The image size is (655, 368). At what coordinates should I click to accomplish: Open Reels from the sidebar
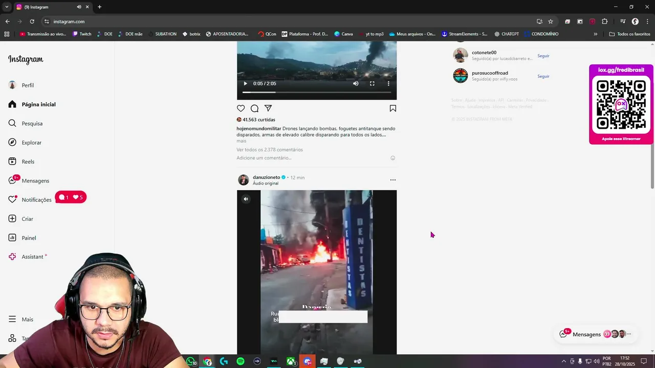(x=21, y=162)
